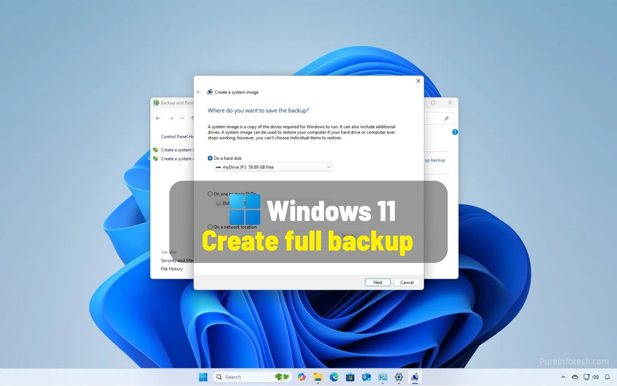Screen dimensions: 617x386
Task: Select the 'On a network location' option
Action: click(x=210, y=227)
